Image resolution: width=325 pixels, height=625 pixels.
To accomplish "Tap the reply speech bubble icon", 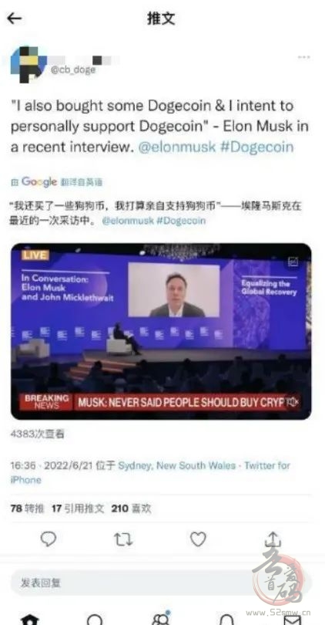I will [x=49, y=539].
